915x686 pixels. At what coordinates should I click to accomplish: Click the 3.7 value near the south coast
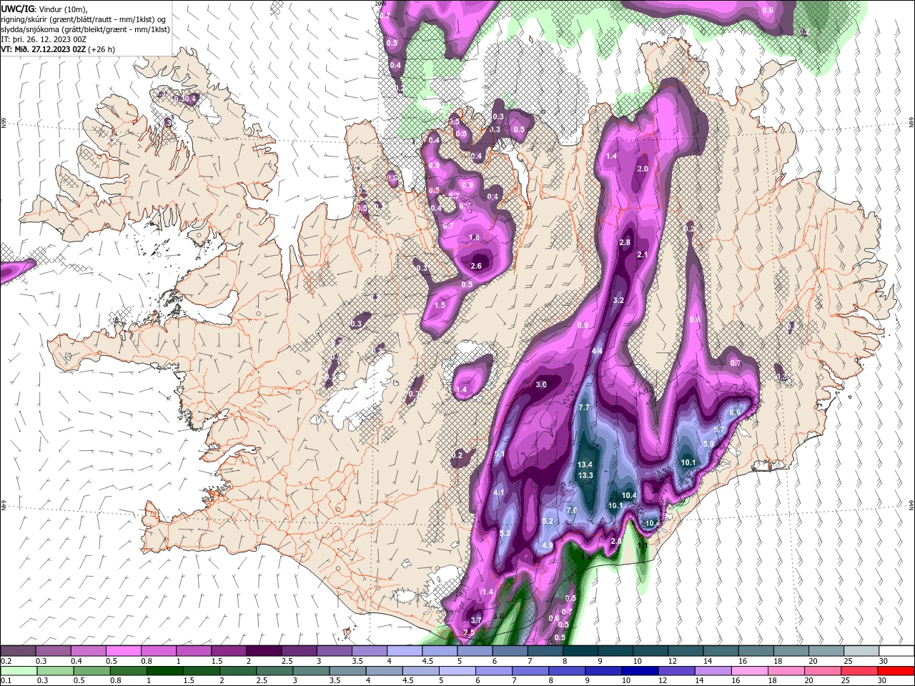point(476,620)
